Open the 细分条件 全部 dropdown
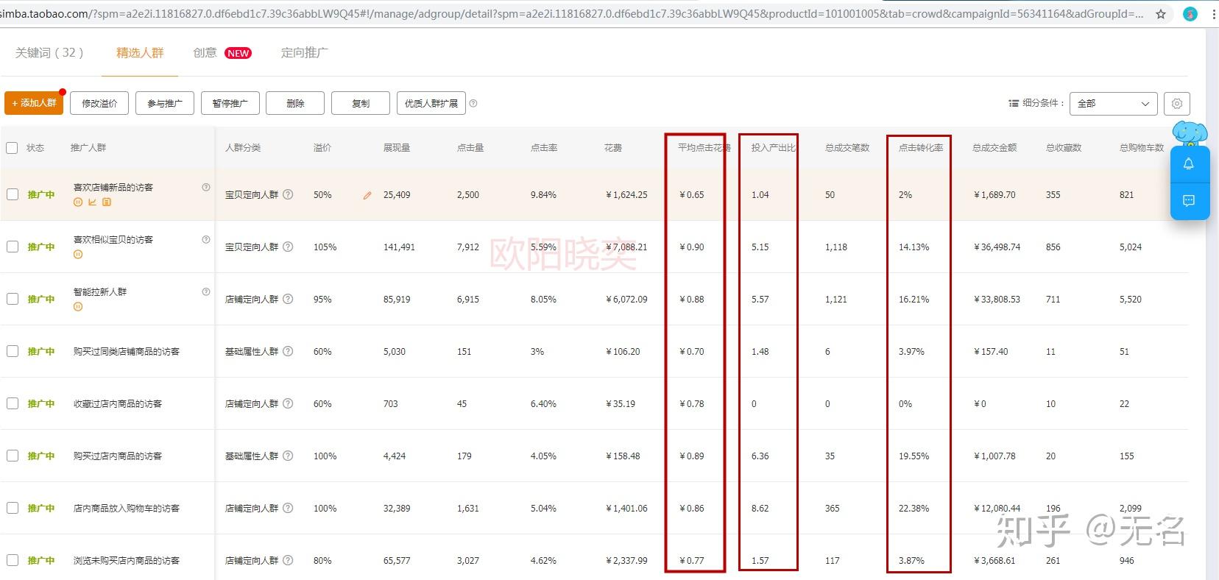The height and width of the screenshot is (580, 1219). point(1113,103)
